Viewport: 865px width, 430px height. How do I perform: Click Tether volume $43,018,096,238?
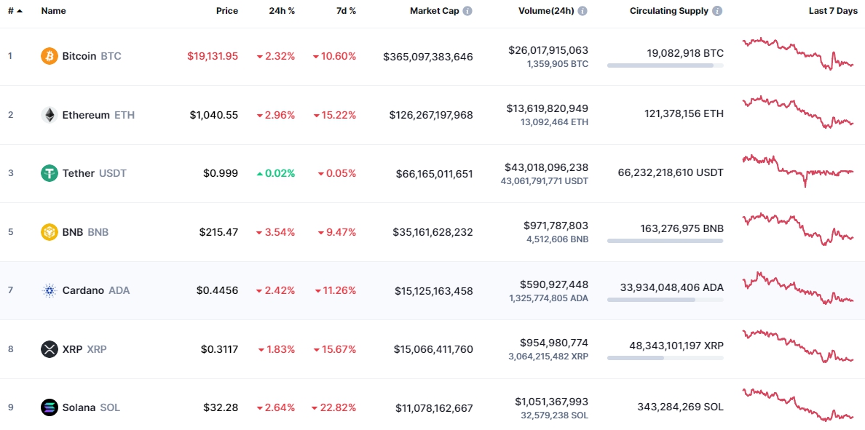pos(546,167)
